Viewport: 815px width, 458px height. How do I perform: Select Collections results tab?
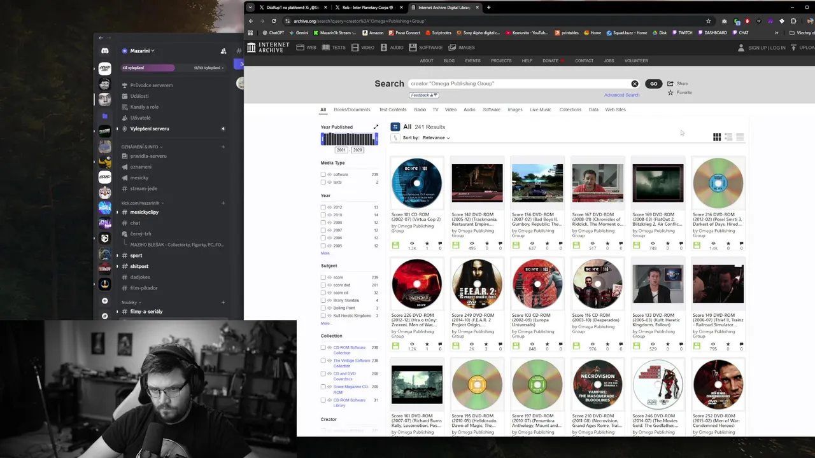pyautogui.click(x=570, y=109)
